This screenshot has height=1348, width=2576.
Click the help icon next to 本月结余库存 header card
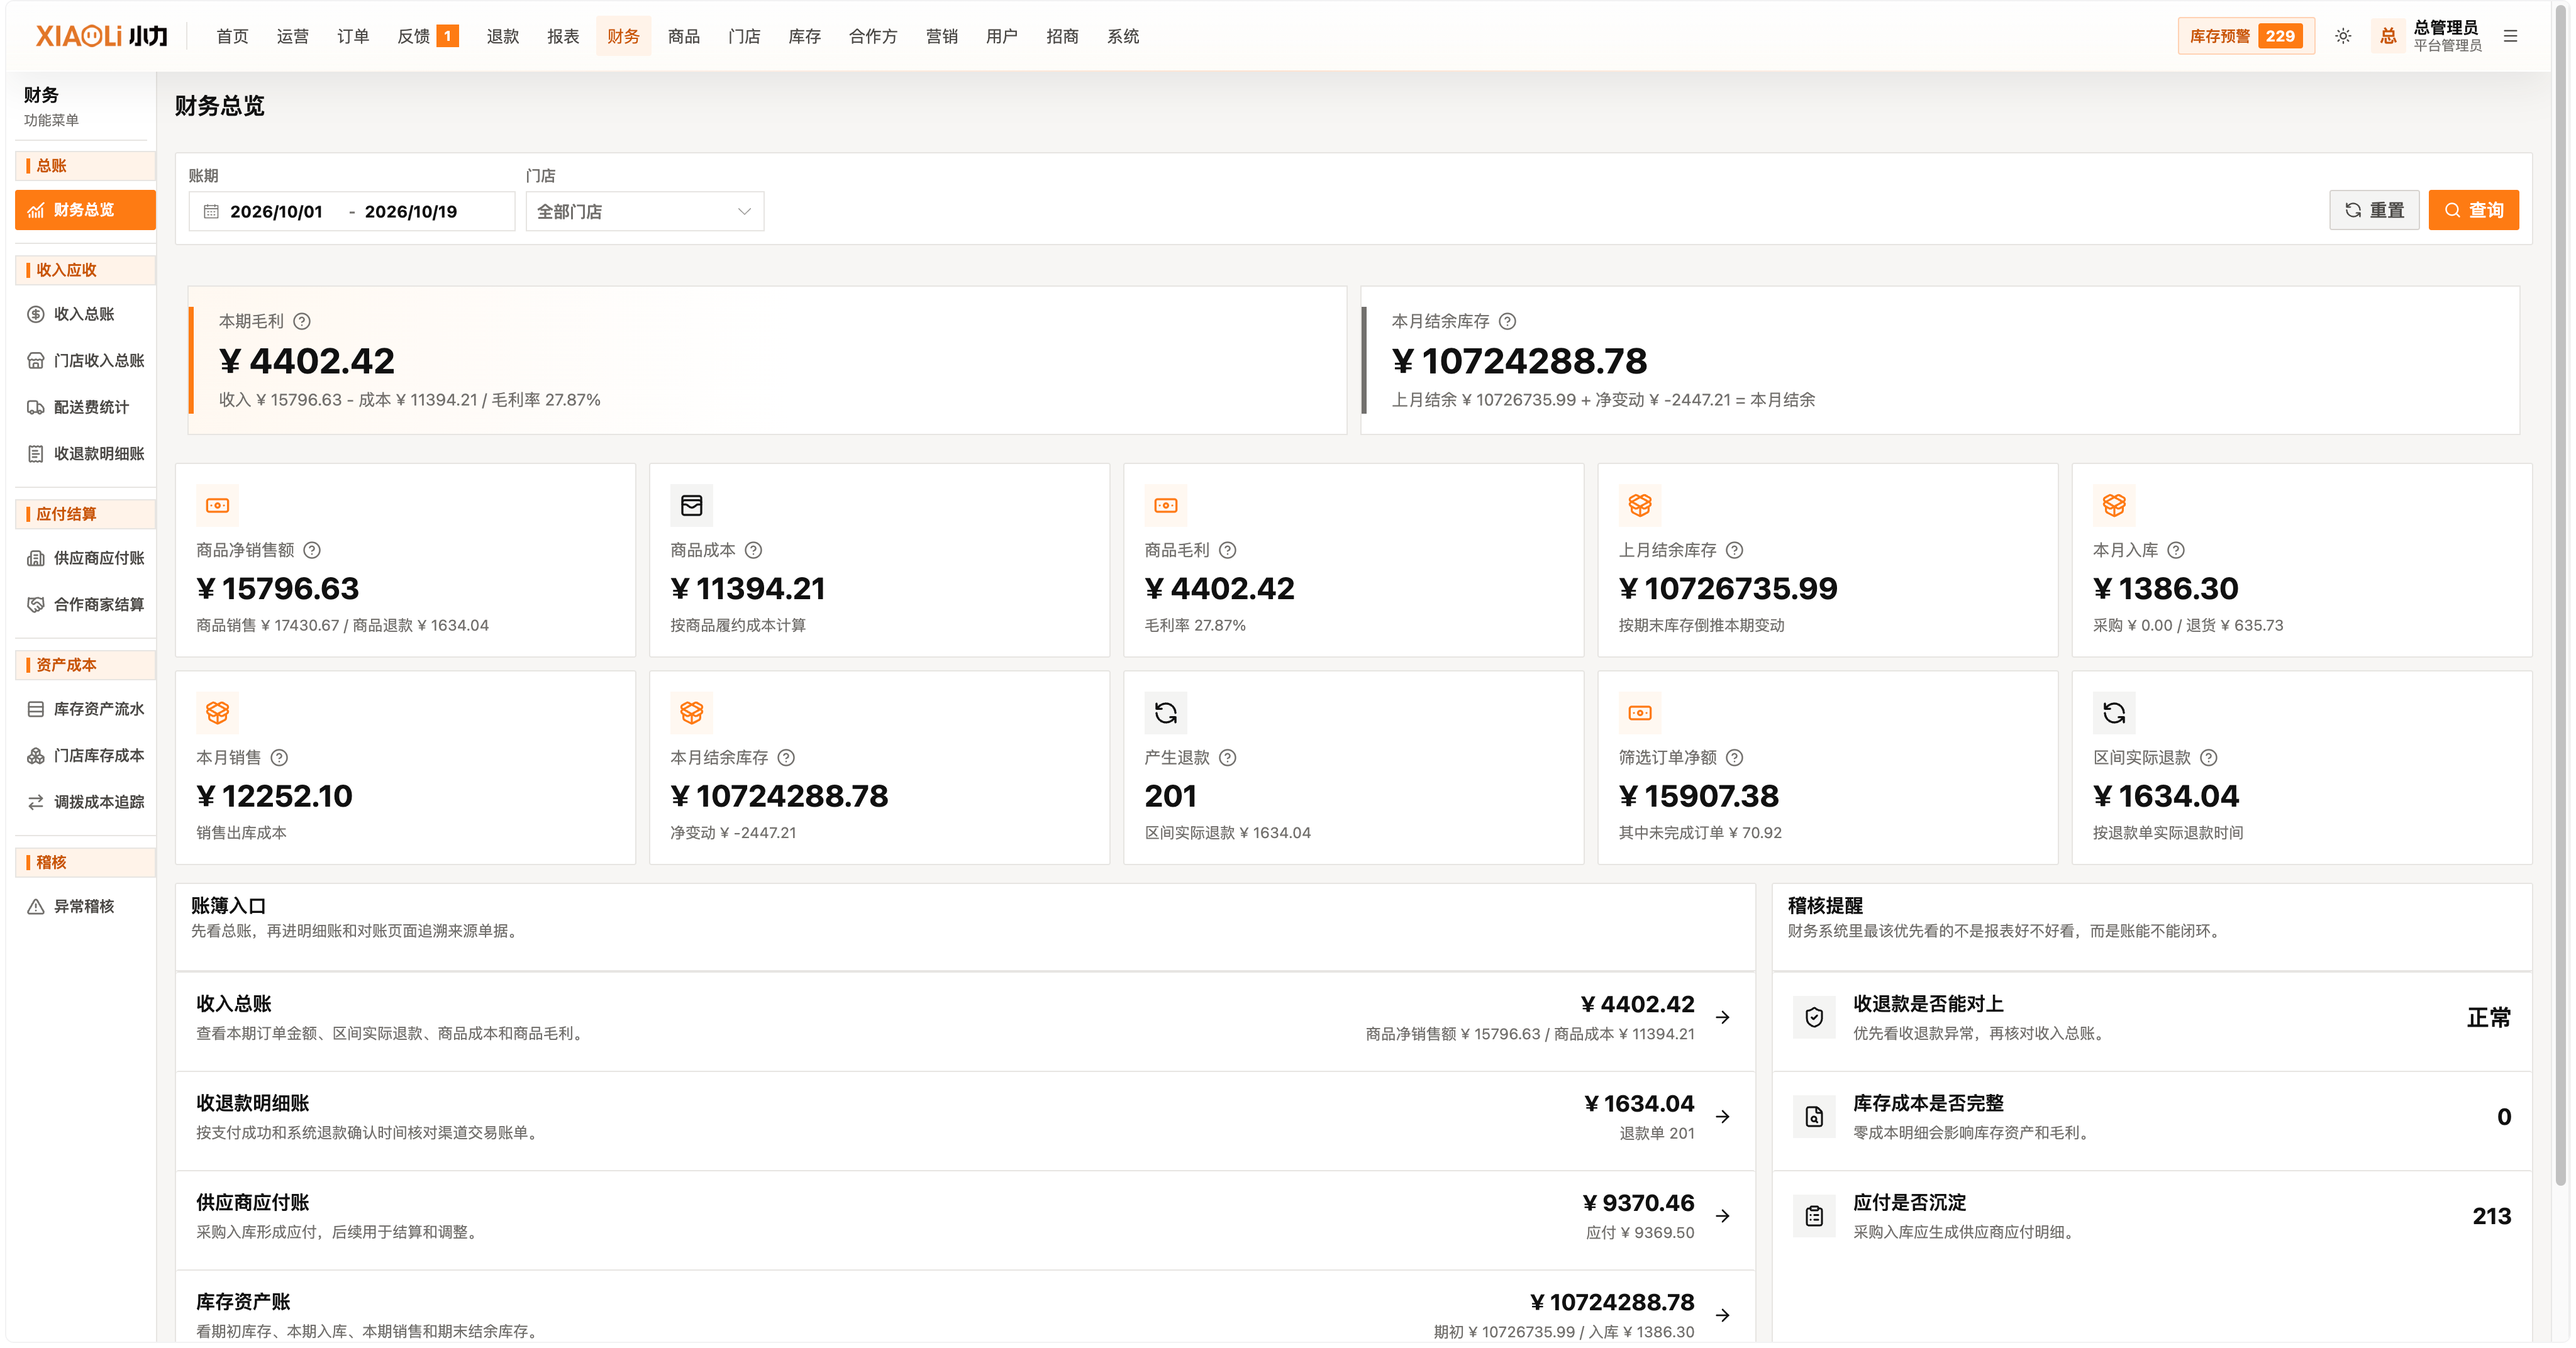[x=1507, y=321]
